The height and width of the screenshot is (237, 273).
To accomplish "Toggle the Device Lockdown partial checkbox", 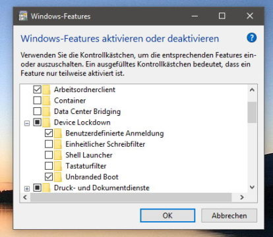I will (x=37, y=122).
